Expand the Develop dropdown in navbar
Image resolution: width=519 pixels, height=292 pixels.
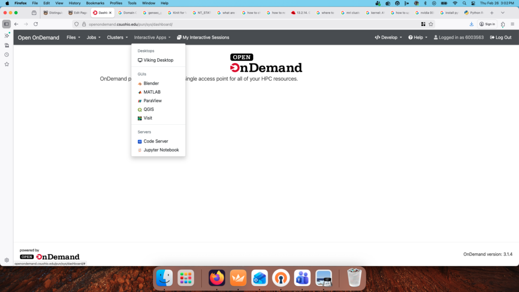click(388, 38)
